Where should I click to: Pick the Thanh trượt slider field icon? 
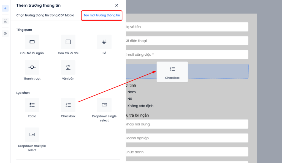click(32, 68)
